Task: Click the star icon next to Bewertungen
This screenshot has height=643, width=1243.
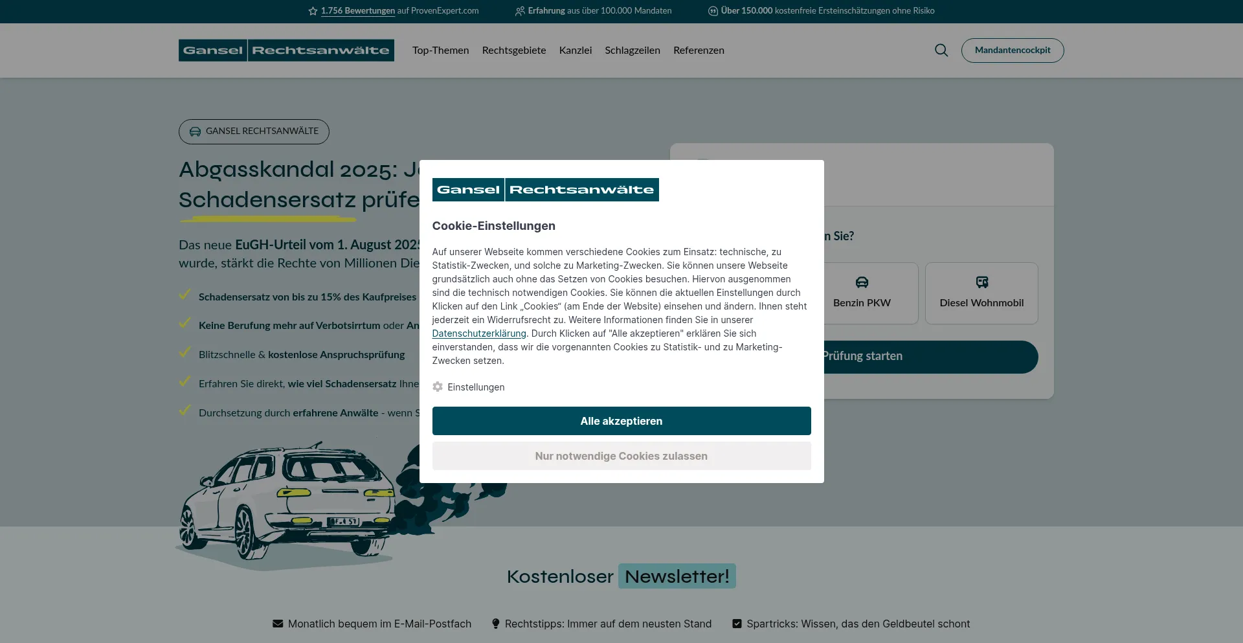Action: 313,11
